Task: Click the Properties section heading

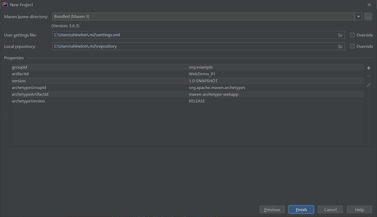Action: (14, 58)
